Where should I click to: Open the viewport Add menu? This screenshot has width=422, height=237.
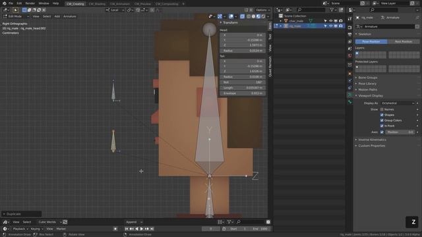coord(57,16)
